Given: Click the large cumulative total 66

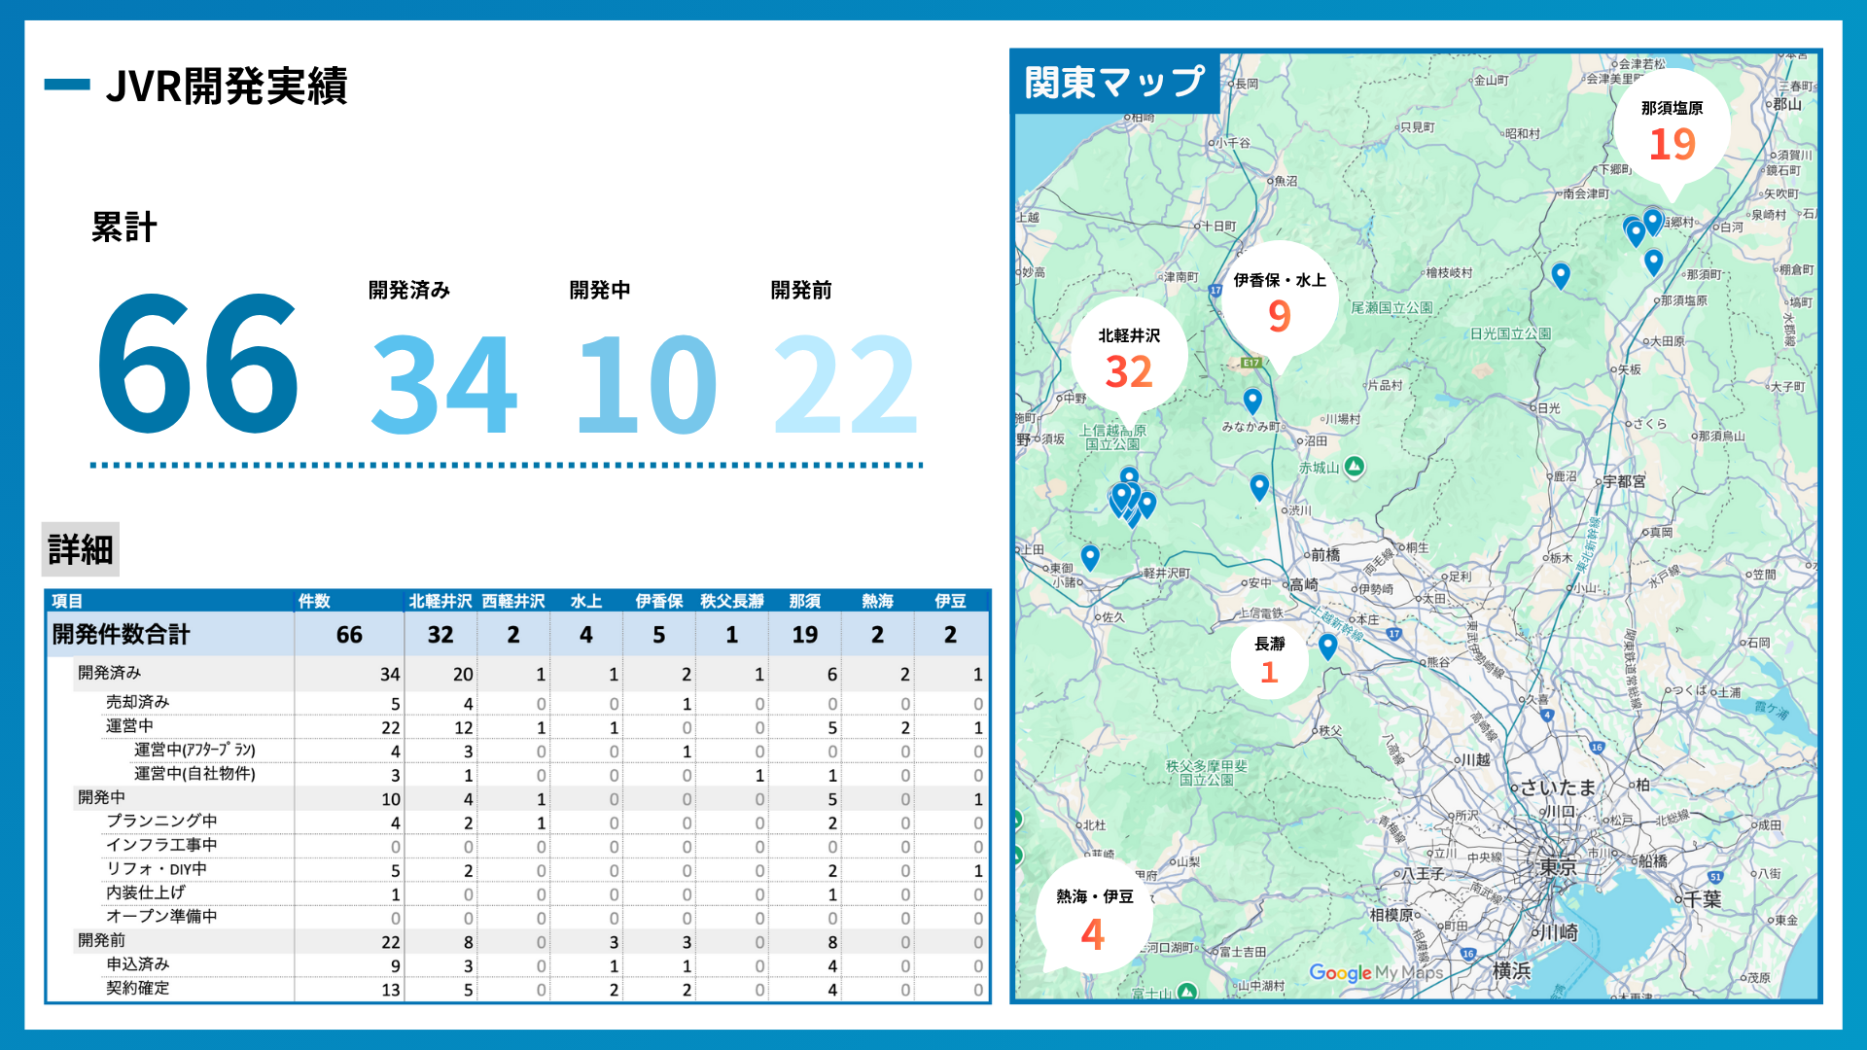Looking at the screenshot, I should click(x=197, y=365).
